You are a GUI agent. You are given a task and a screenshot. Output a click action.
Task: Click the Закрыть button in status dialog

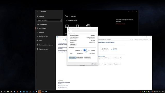pos(94,64)
